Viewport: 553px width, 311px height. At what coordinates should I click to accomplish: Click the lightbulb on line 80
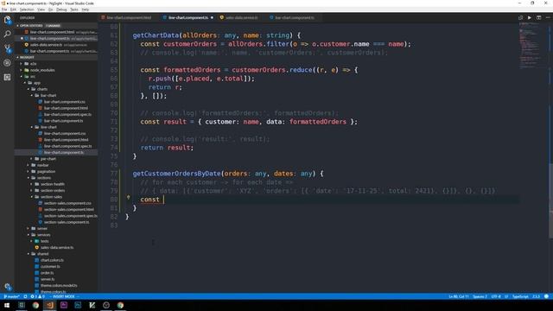[129, 198]
